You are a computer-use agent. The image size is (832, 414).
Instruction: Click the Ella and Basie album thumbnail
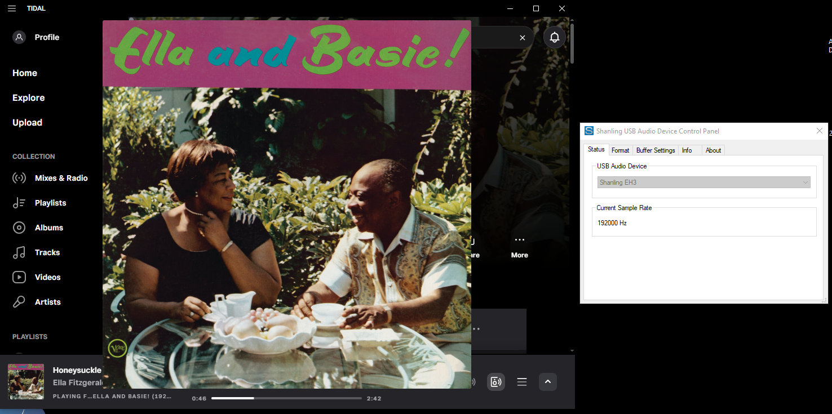[x=25, y=381]
